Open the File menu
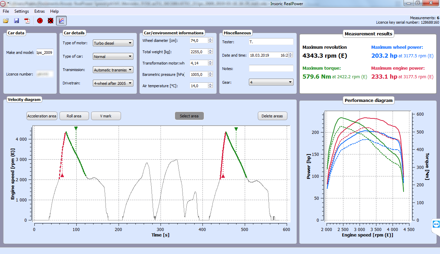This screenshot has width=440, height=254. pos(6,11)
